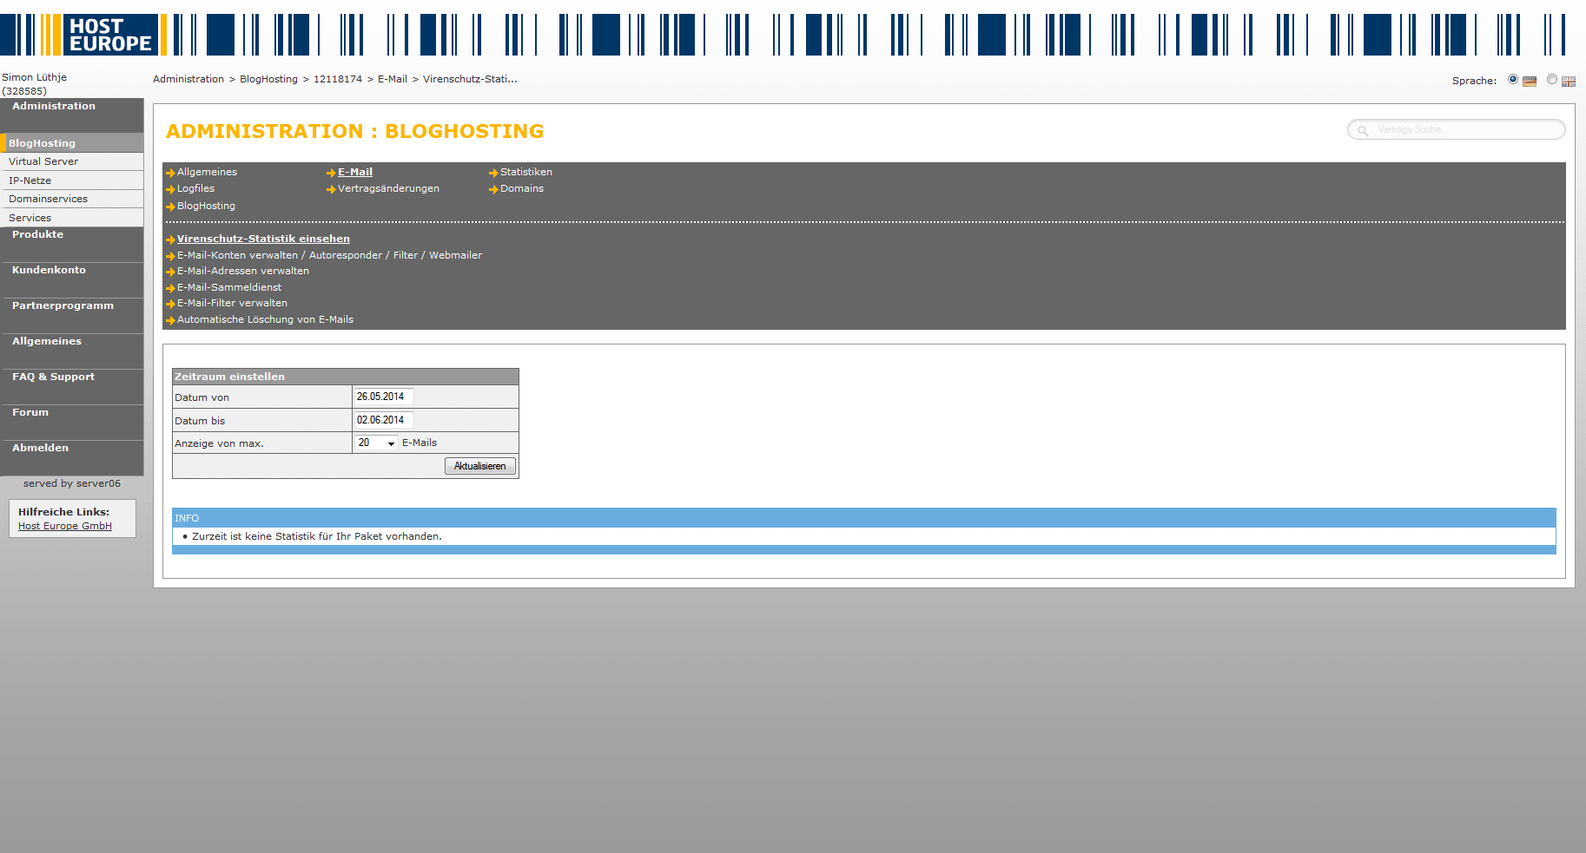The image size is (1586, 853).
Task: Open the max E-Mails count dropdown
Action: coord(376,443)
